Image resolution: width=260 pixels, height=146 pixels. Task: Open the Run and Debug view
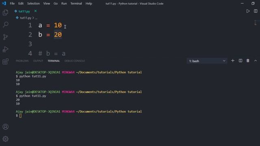(x=5, y=49)
